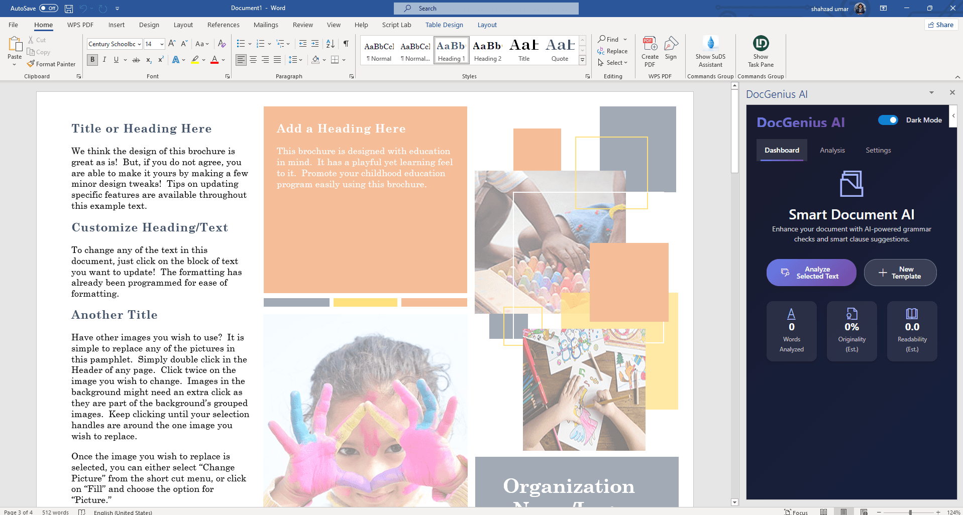Toggle Underline formatting
This screenshot has height=515, width=963.
[116, 60]
